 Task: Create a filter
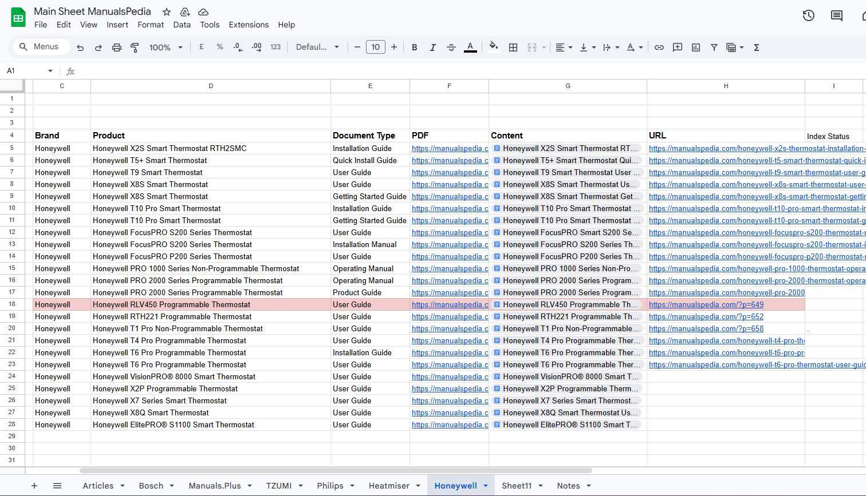(x=714, y=47)
